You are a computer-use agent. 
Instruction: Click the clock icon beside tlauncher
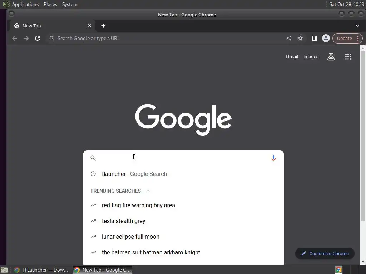click(93, 174)
